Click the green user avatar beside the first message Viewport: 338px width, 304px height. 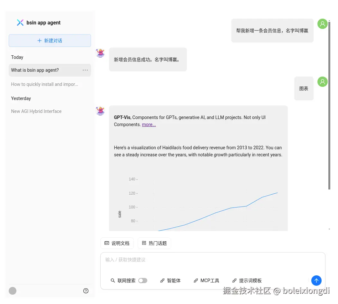click(323, 24)
